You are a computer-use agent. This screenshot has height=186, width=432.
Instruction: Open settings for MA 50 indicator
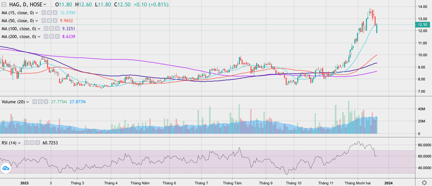tap(49, 20)
